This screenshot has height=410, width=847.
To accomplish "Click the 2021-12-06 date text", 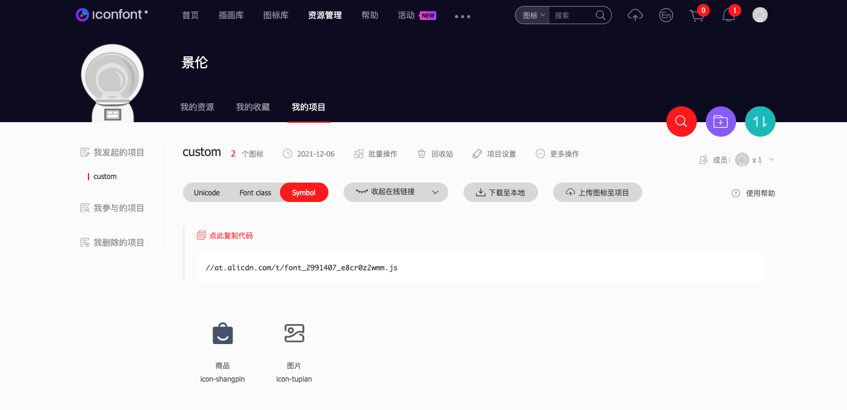I will tap(316, 154).
